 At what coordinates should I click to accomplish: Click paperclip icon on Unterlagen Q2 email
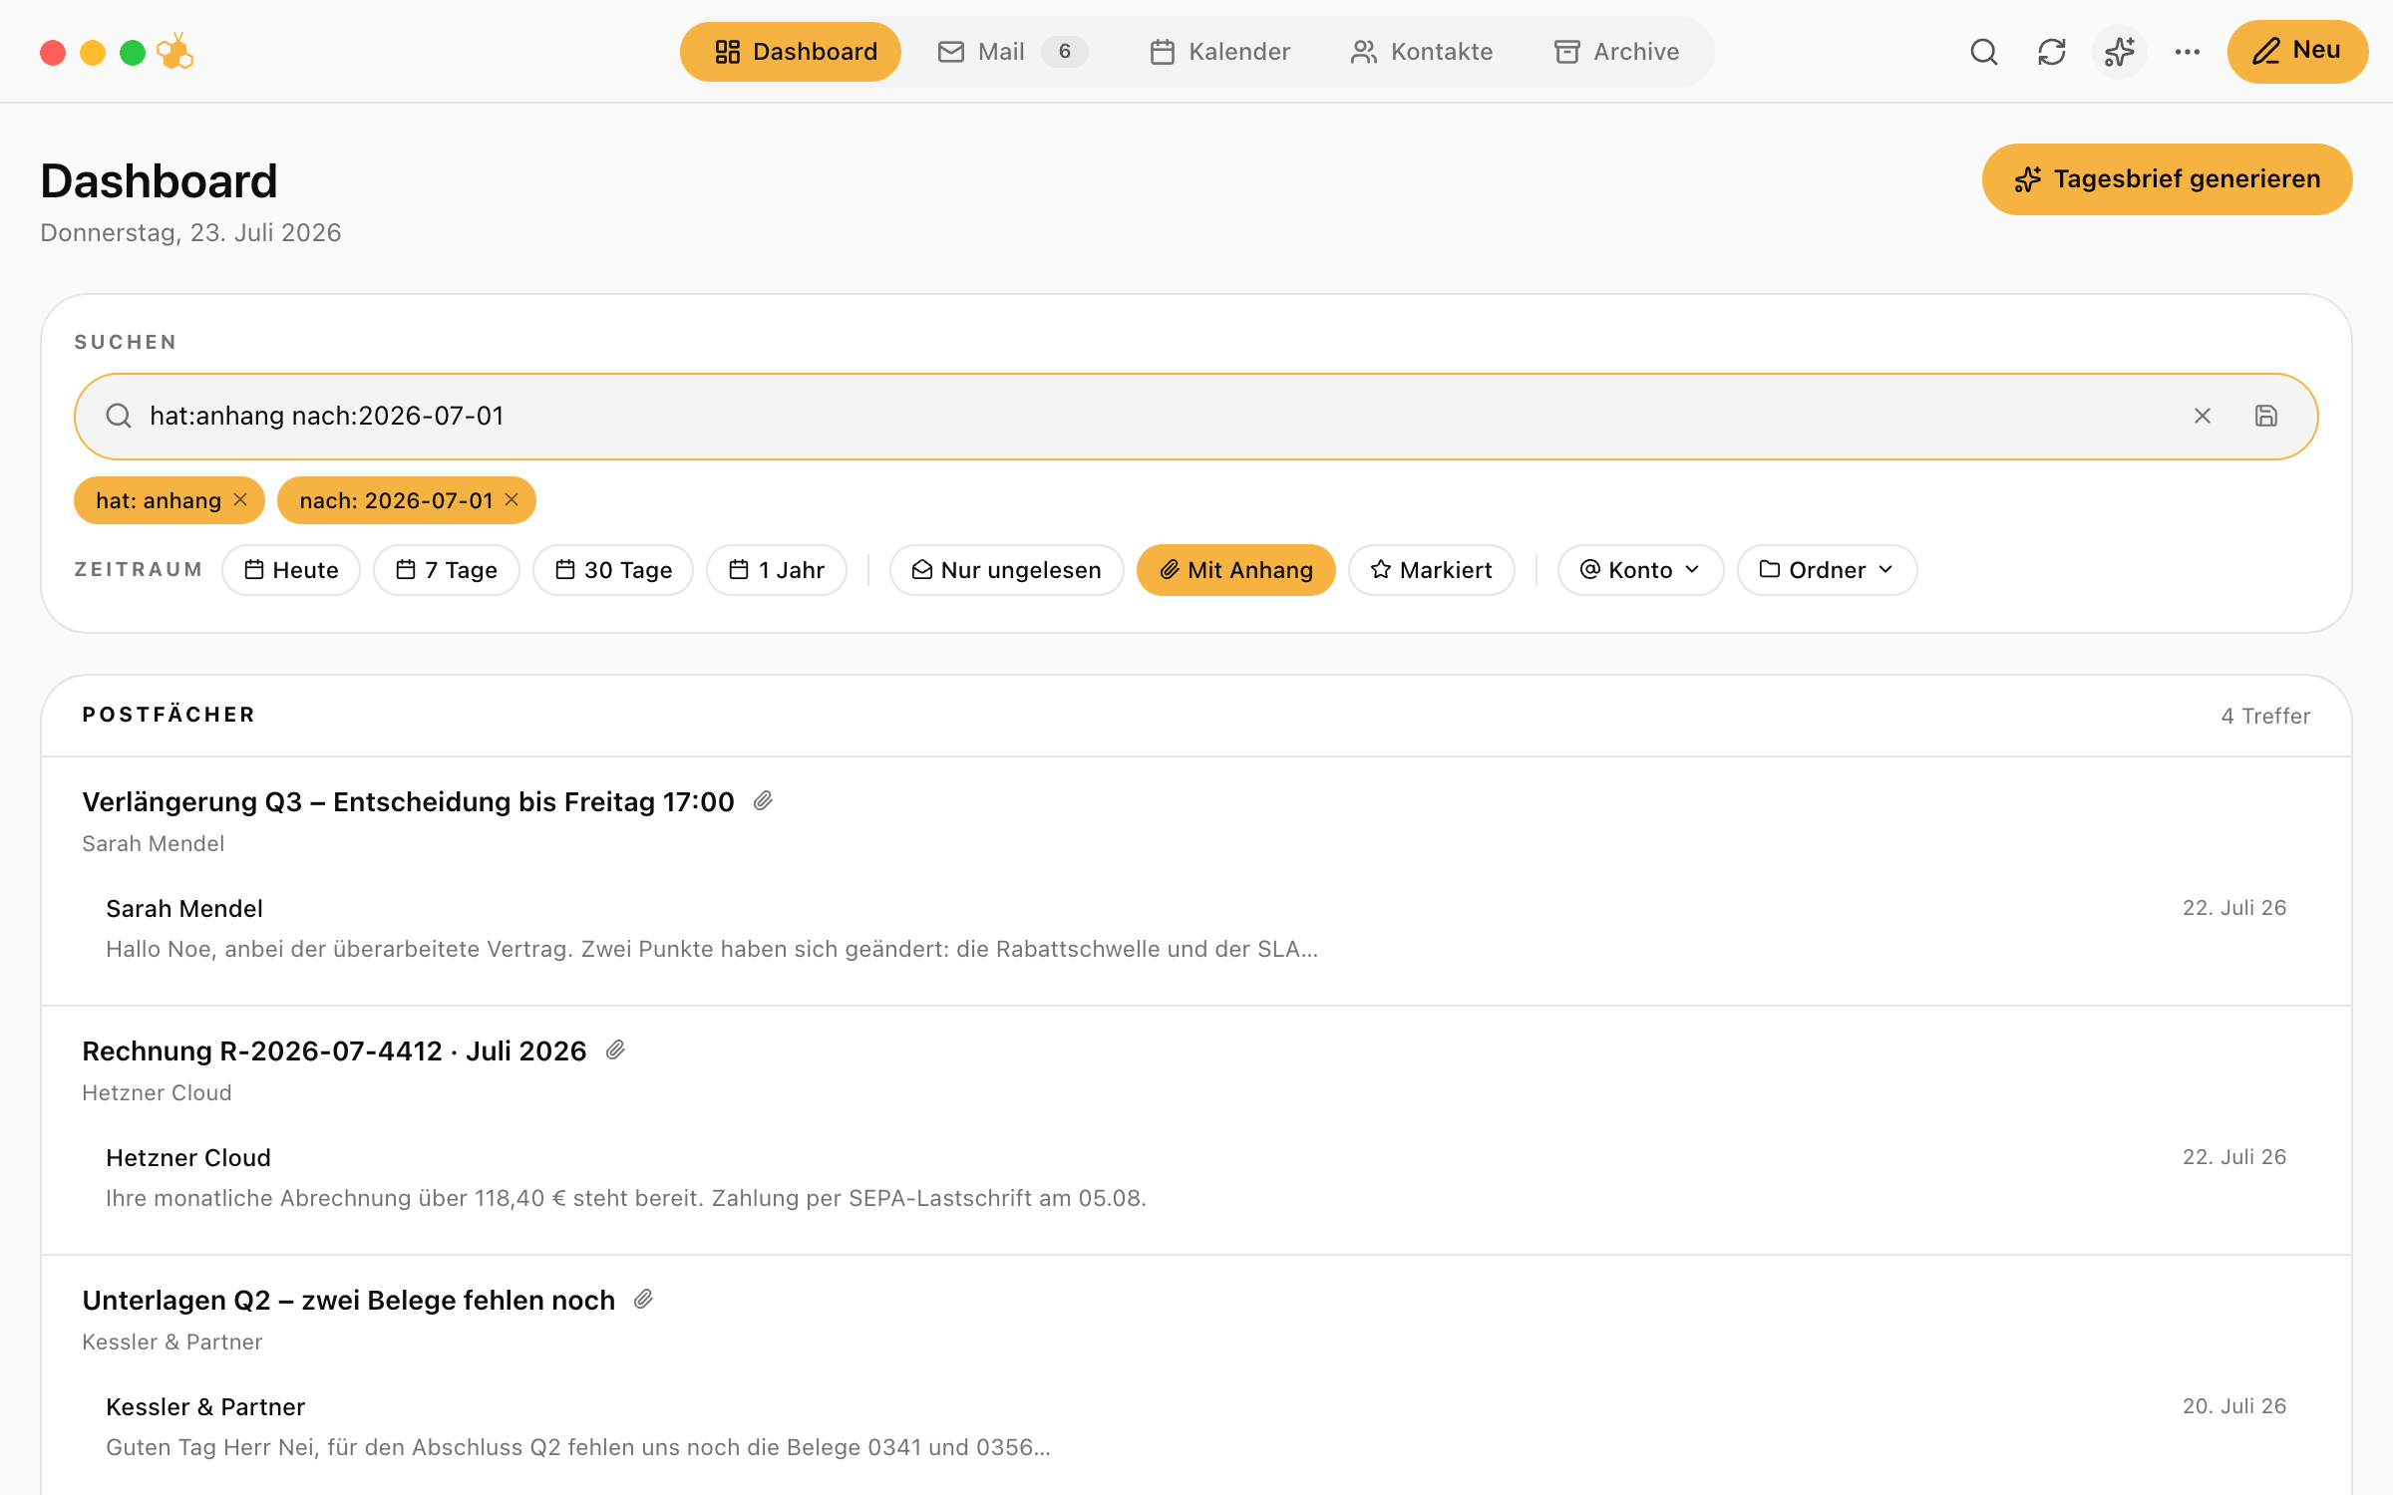pyautogui.click(x=643, y=1300)
